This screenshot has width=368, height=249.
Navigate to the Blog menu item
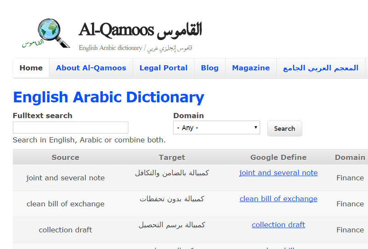pos(210,68)
